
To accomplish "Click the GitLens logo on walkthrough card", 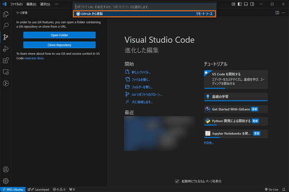I will [x=208, y=109].
